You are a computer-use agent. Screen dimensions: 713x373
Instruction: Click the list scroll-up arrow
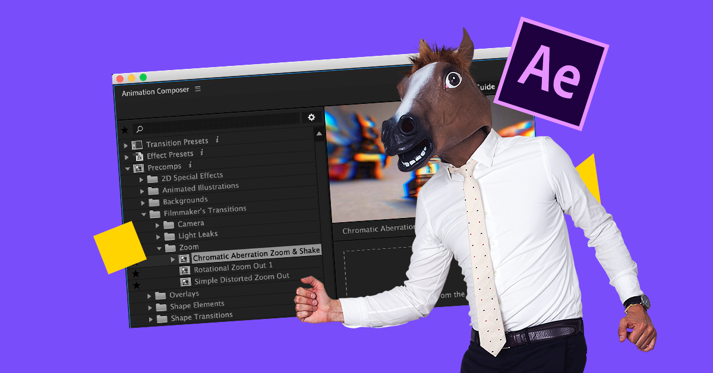click(320, 135)
